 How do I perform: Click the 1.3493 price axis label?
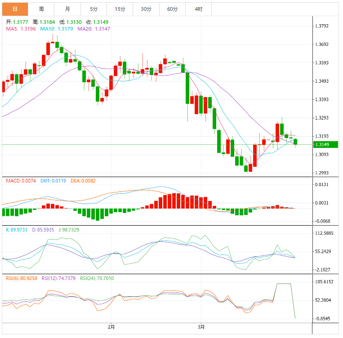pyautogui.click(x=321, y=81)
